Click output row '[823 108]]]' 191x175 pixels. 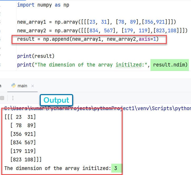pyautogui.click(x=26, y=159)
